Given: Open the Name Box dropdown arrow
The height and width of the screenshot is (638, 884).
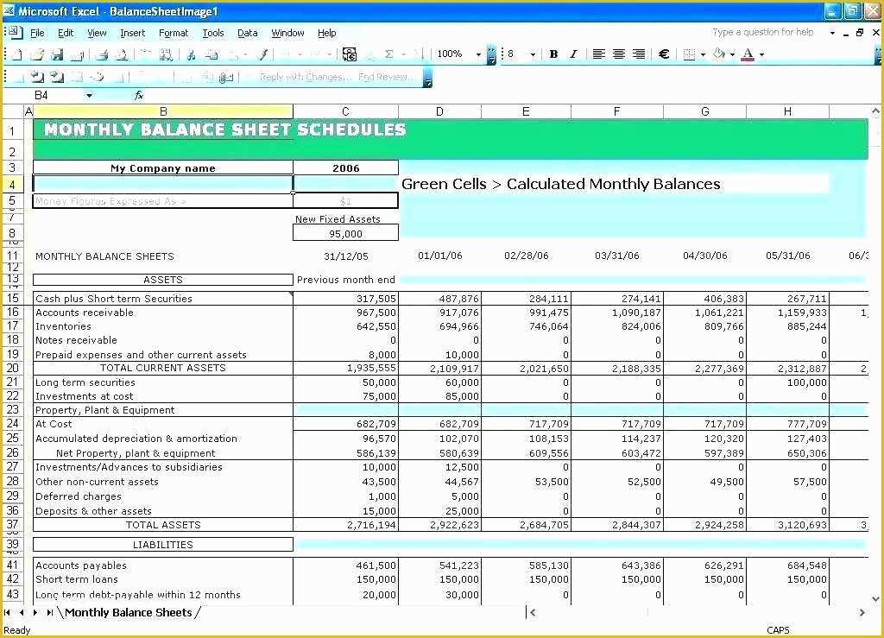Looking at the screenshot, I should tap(89, 95).
